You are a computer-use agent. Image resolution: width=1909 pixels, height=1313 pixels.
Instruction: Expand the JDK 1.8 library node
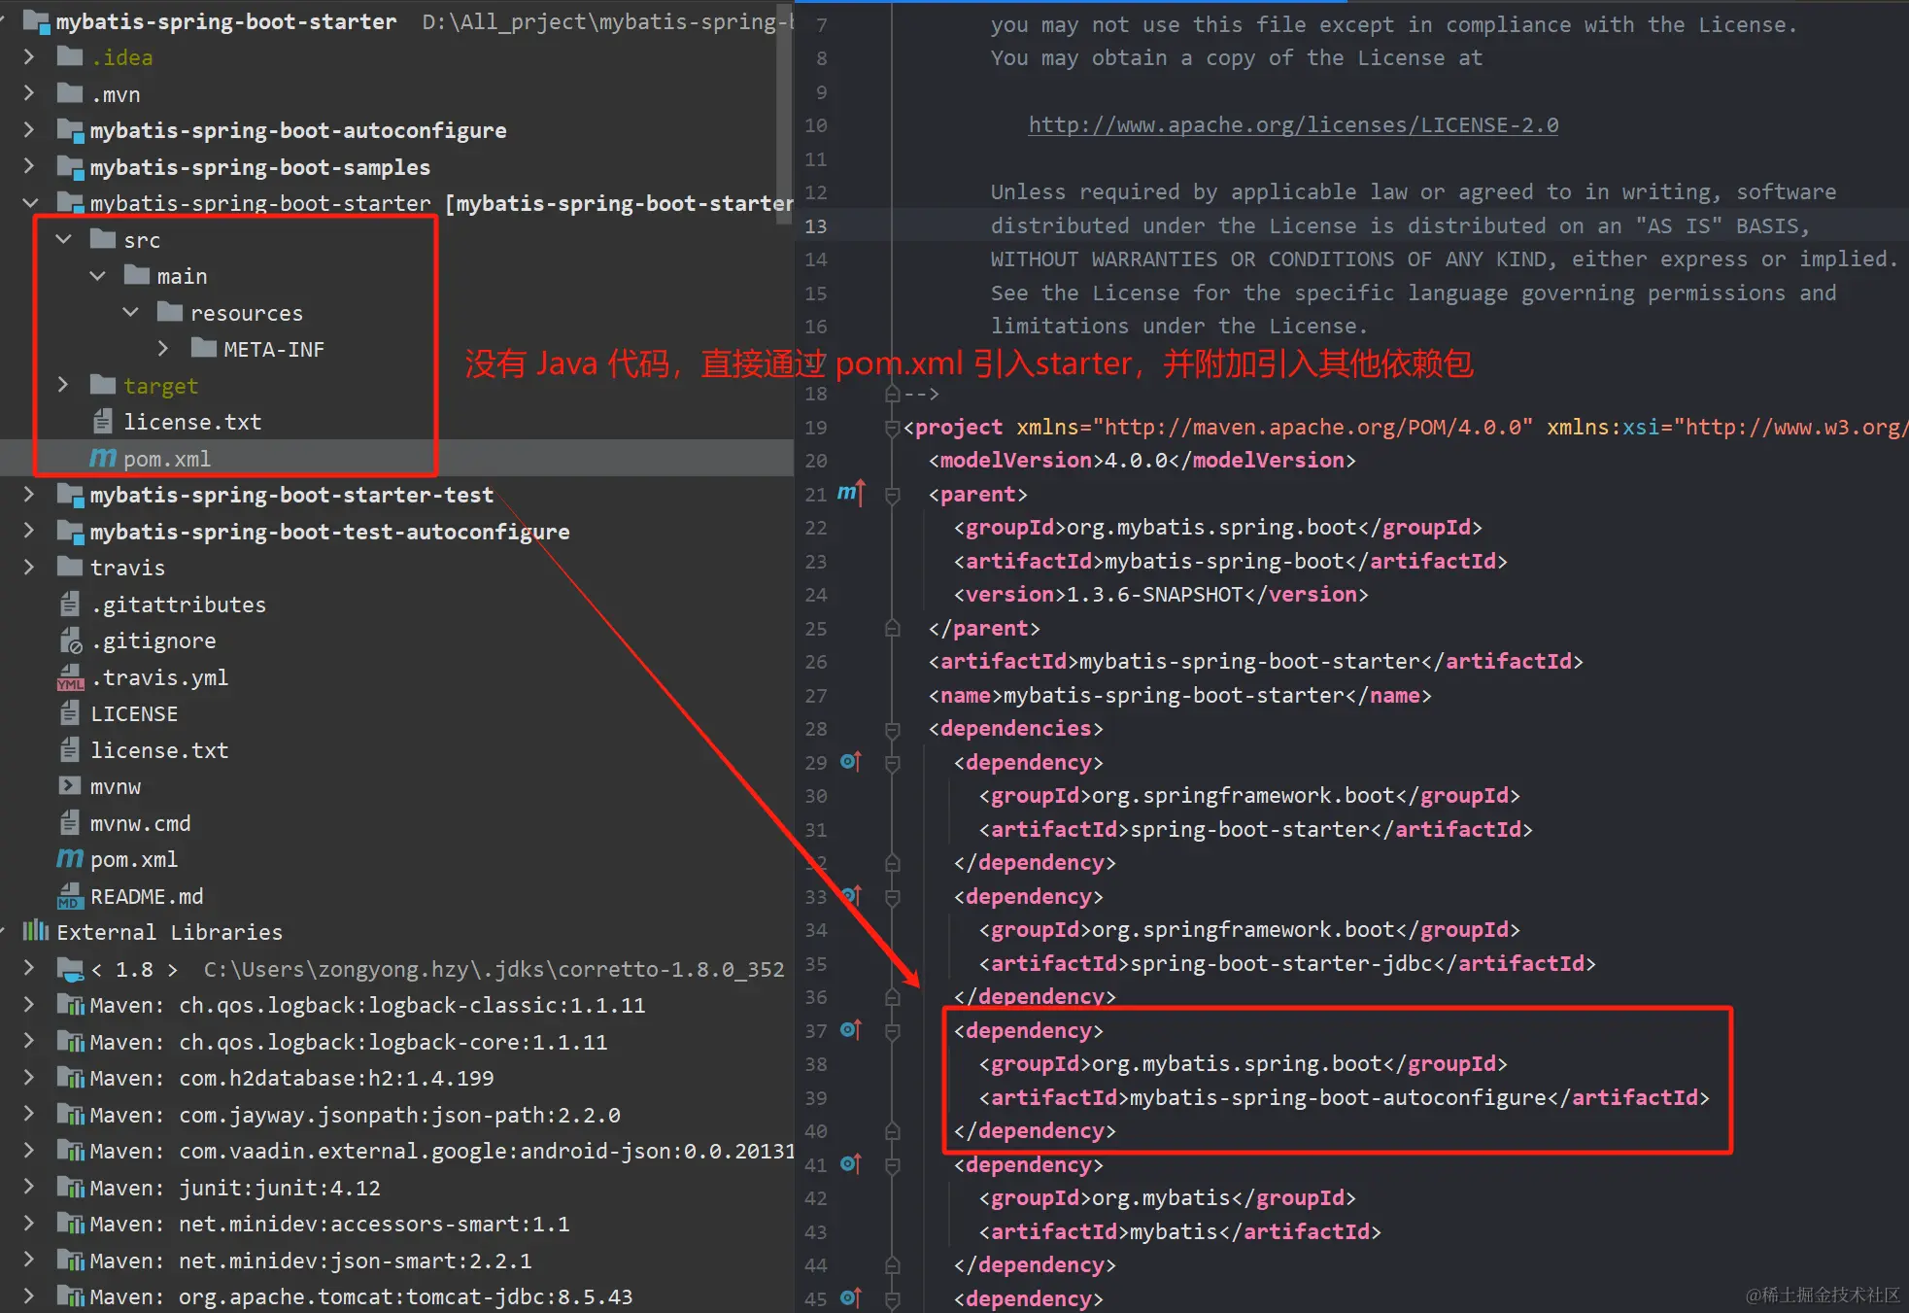29,968
